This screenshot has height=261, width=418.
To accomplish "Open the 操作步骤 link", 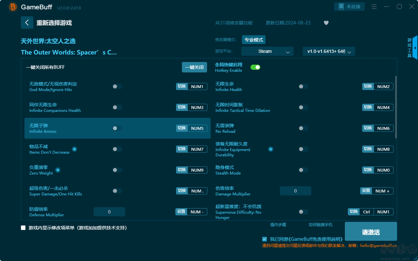I will pyautogui.click(x=278, y=224).
